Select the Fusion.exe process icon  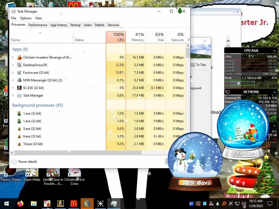click(x=19, y=73)
